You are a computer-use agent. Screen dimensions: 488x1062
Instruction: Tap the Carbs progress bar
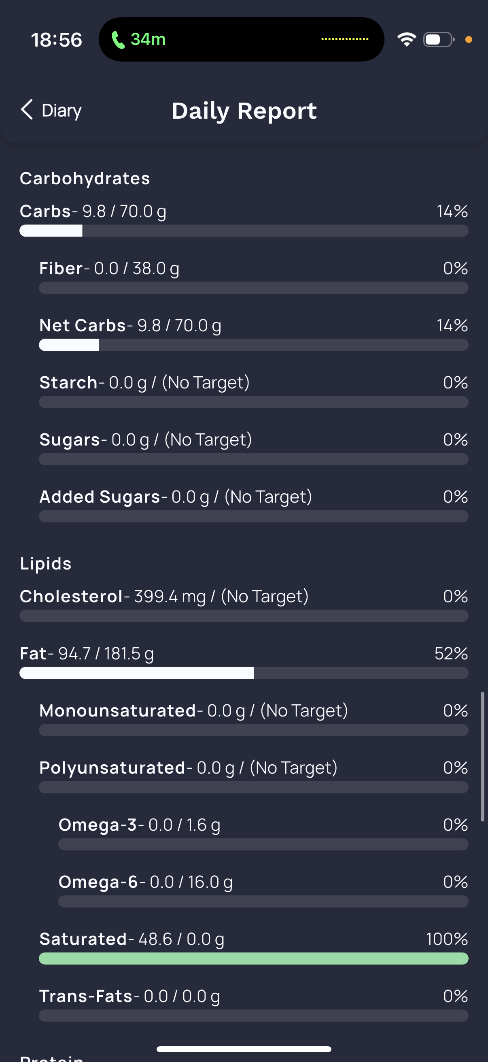pyautogui.click(x=244, y=231)
